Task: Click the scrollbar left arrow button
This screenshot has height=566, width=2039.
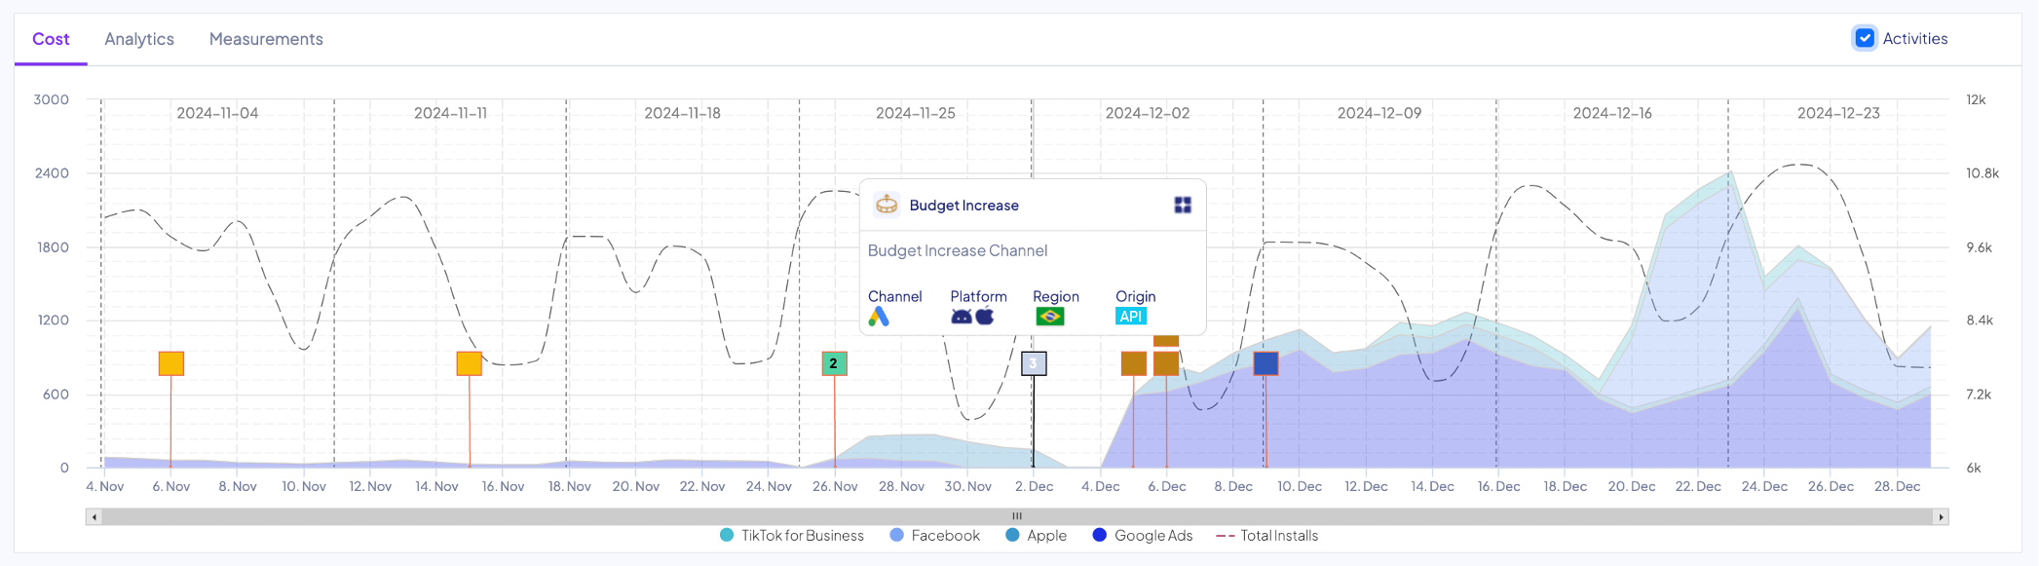Action: [x=94, y=517]
